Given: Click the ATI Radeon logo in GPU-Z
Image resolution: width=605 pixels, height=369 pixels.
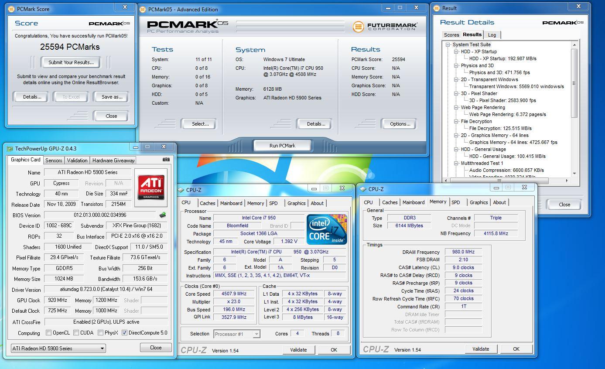Looking at the screenshot, I should (151, 188).
